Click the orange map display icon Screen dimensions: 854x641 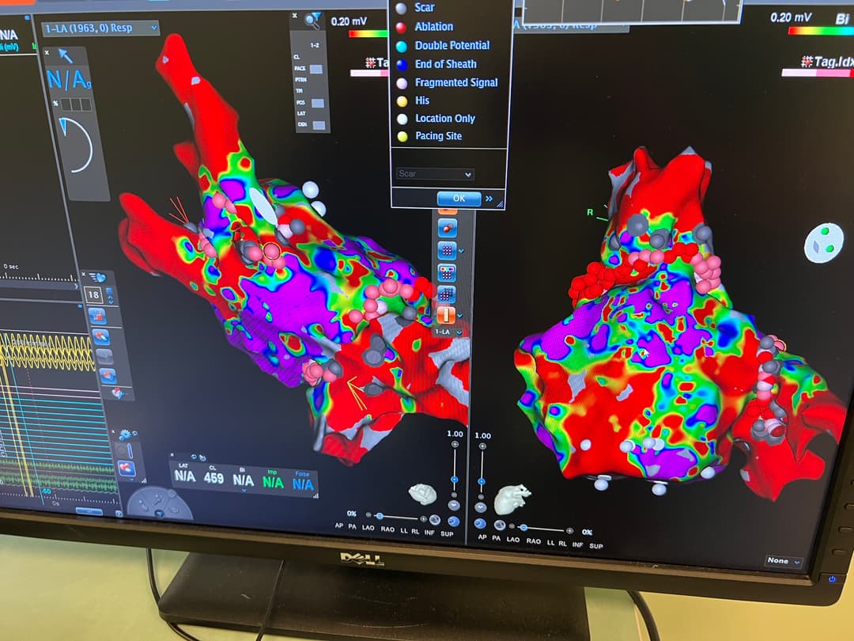(x=445, y=316)
